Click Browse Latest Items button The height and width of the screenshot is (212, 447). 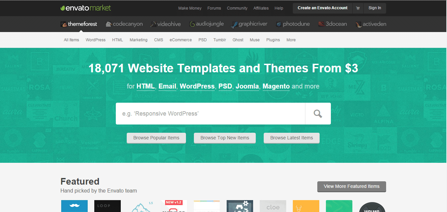[291, 138]
